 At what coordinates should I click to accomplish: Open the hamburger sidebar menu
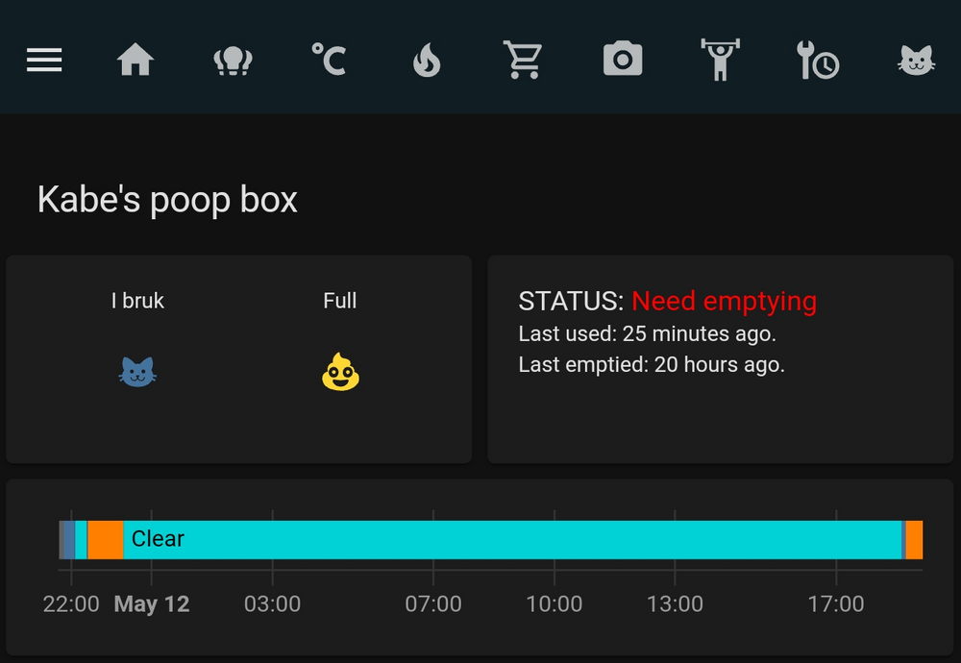coord(44,61)
